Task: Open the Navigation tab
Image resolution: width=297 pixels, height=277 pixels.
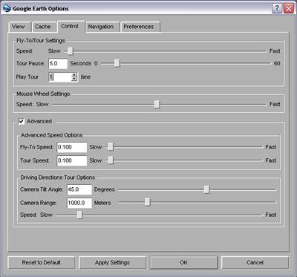Action: click(102, 27)
